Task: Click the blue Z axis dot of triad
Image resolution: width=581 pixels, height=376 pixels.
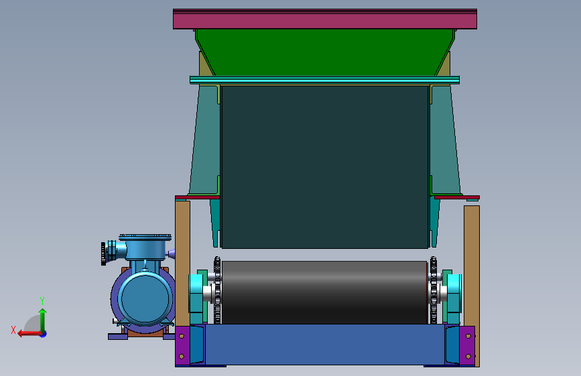Action: (44, 334)
